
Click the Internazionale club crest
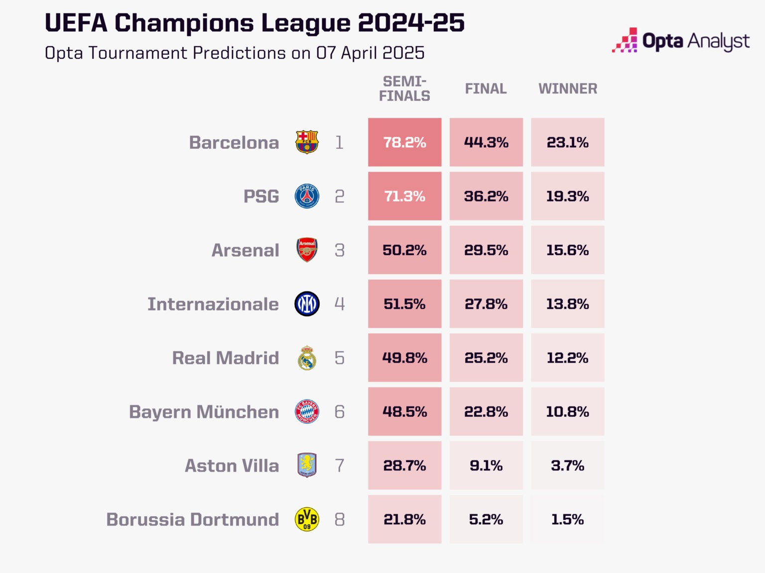[x=307, y=304]
